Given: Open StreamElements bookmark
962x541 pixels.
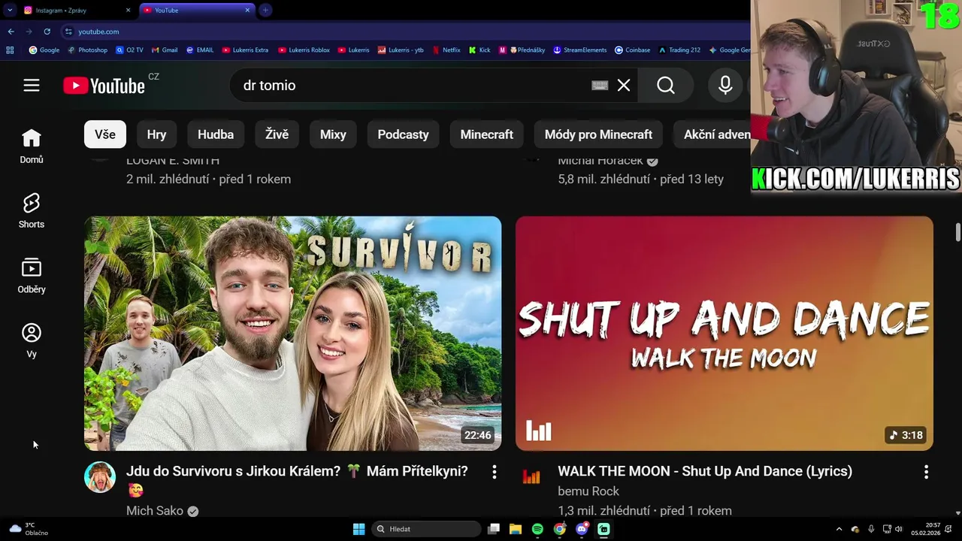Looking at the screenshot, I should coord(579,50).
